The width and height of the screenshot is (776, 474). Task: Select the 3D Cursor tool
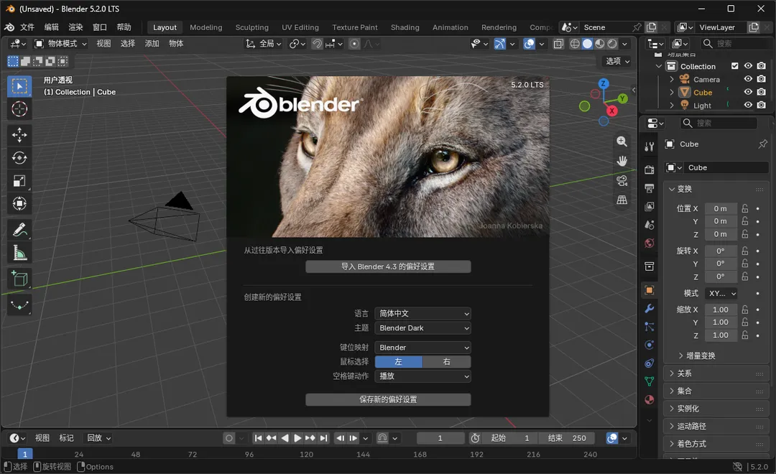[x=19, y=109]
